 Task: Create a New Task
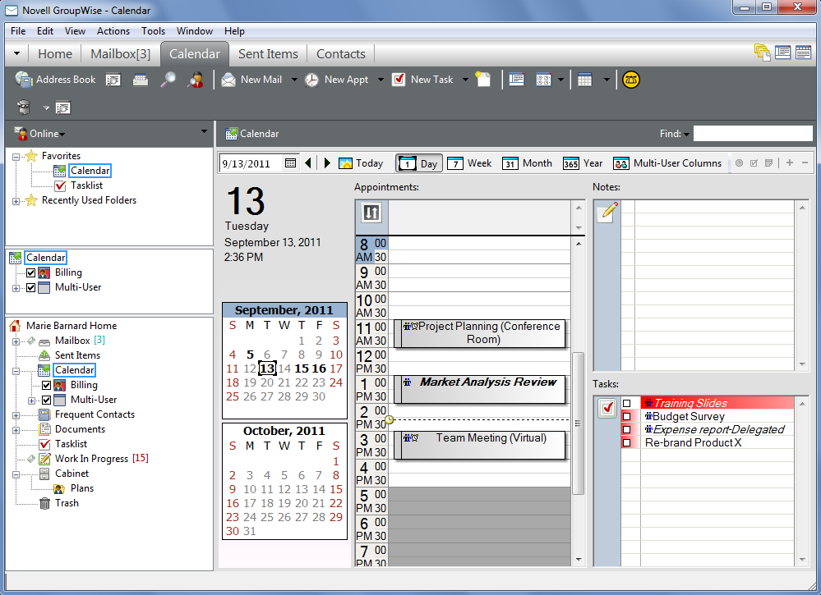[x=422, y=80]
